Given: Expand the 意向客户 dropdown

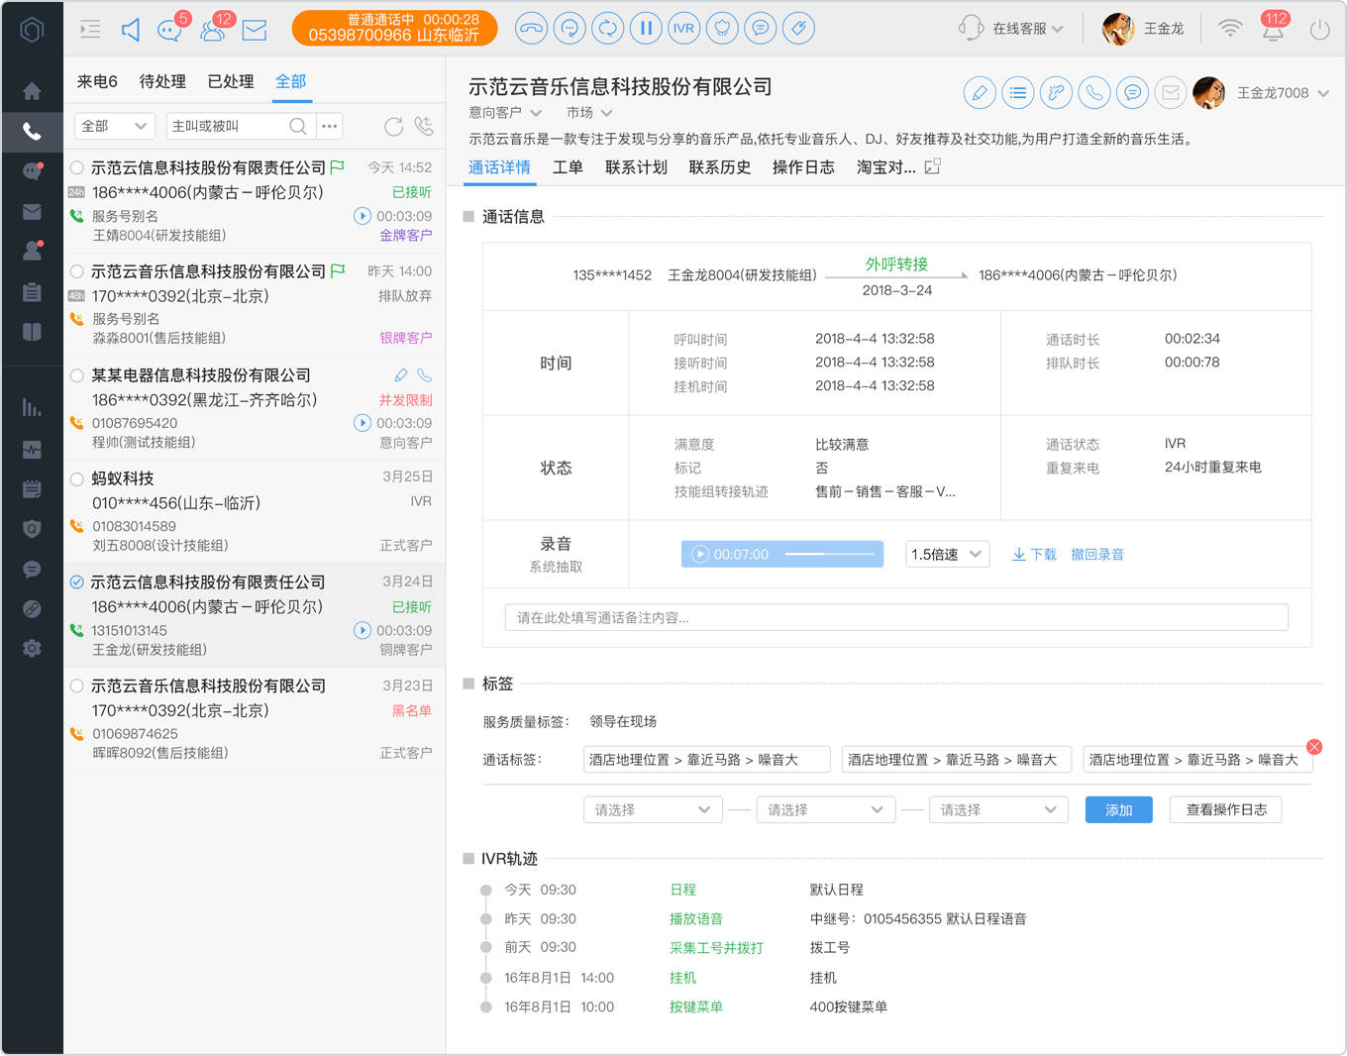Looking at the screenshot, I should point(505,113).
